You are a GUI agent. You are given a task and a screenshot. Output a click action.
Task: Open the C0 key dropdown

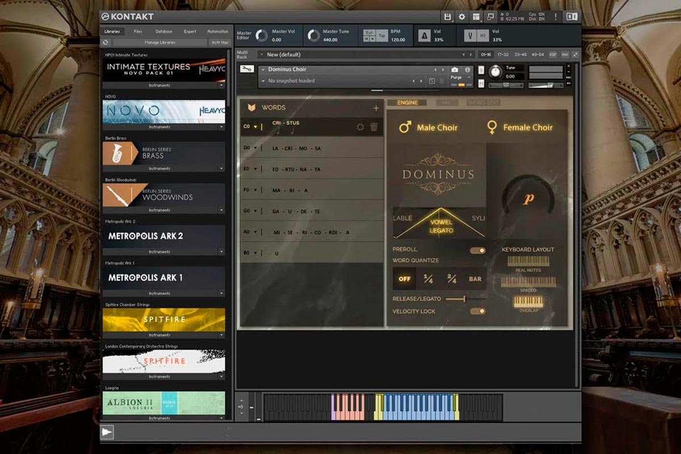(255, 127)
